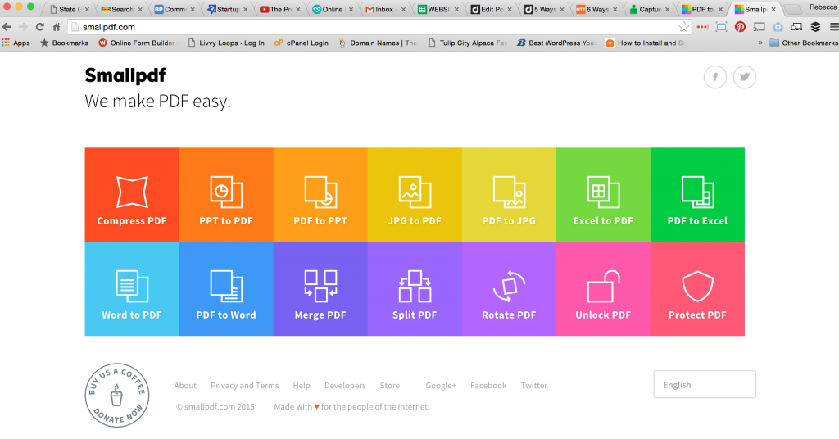The height and width of the screenshot is (439, 839).
Task: Open the Domain Names bookmark
Action: [378, 43]
